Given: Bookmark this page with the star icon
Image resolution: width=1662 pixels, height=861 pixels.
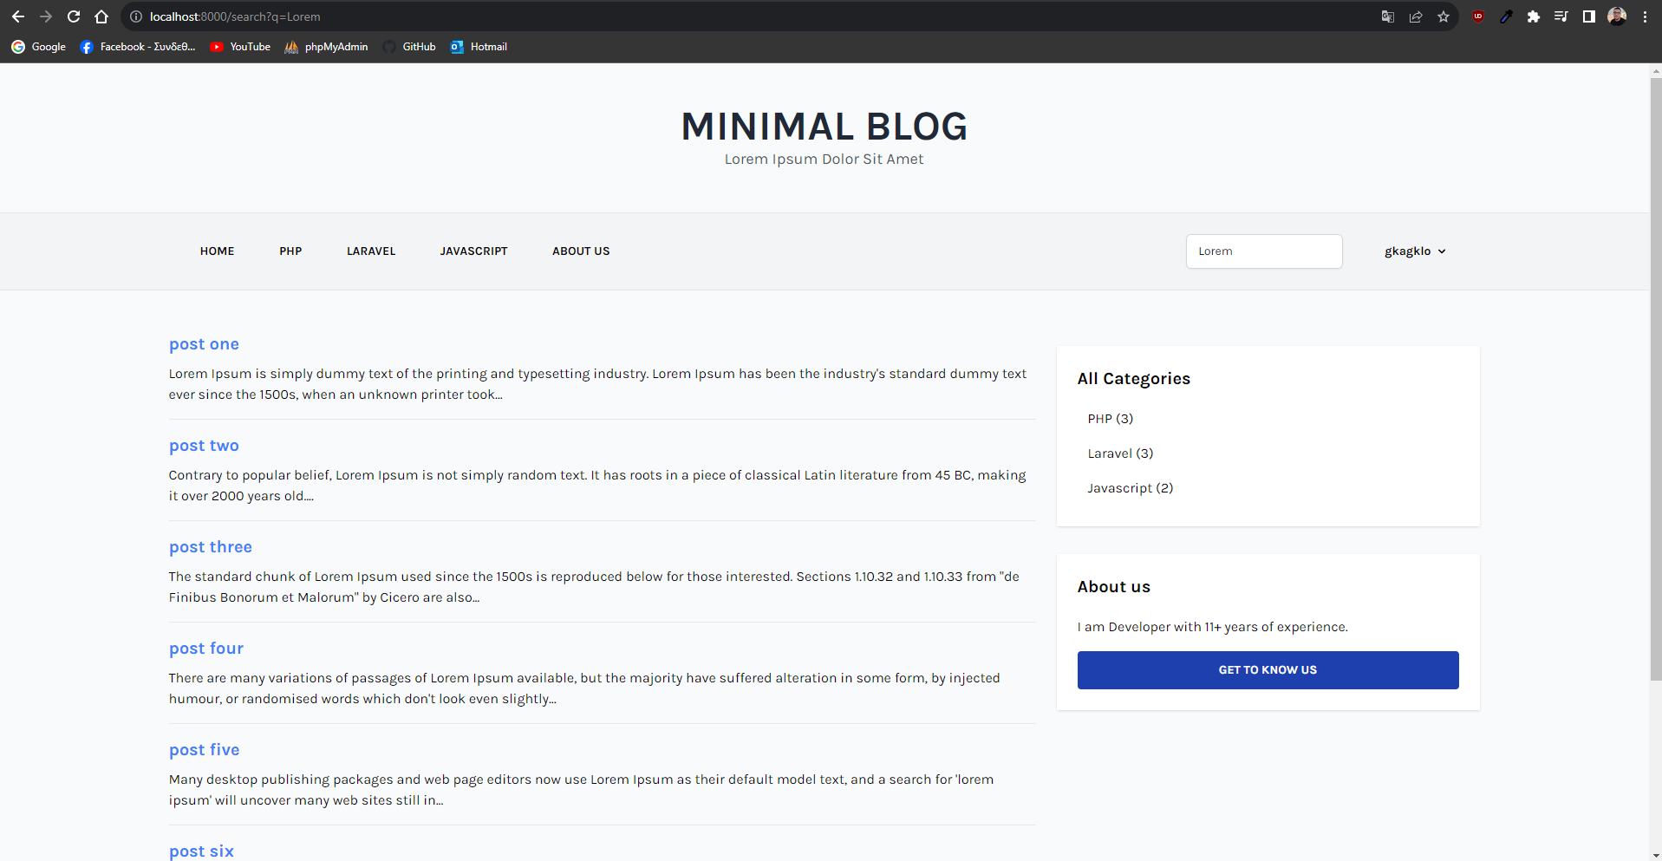Looking at the screenshot, I should [x=1444, y=16].
